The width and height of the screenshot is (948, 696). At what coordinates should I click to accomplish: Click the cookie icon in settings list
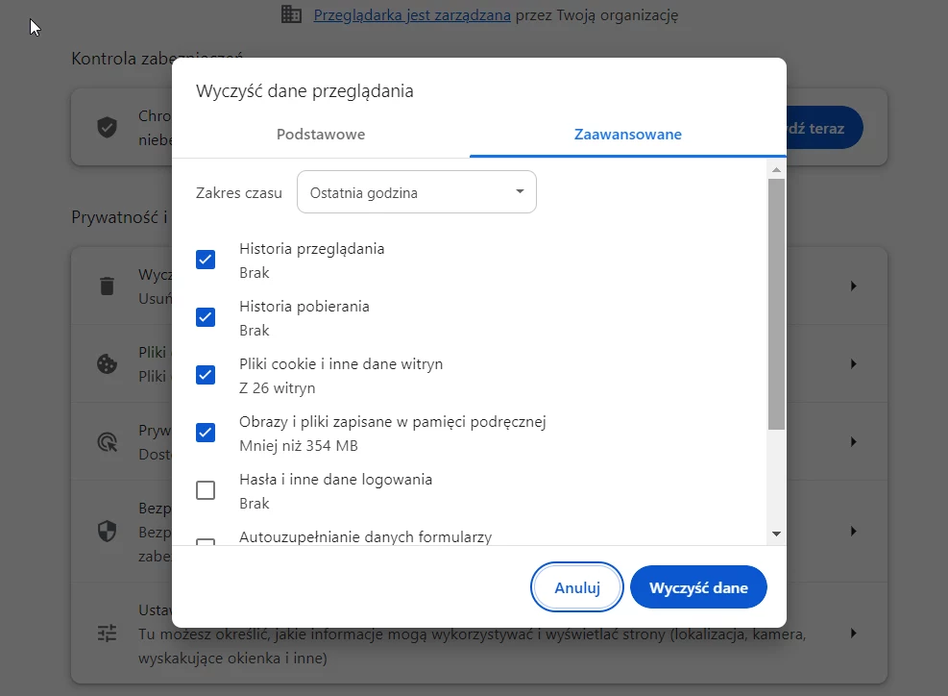[x=107, y=363]
